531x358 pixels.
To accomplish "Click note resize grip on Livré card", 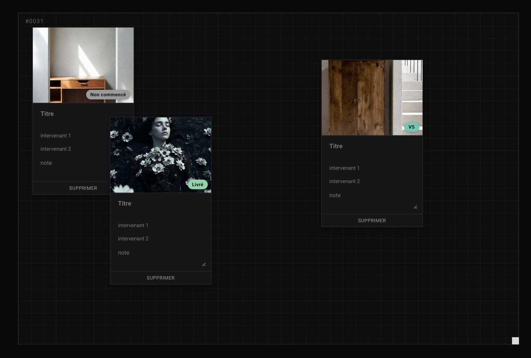I will 204,264.
